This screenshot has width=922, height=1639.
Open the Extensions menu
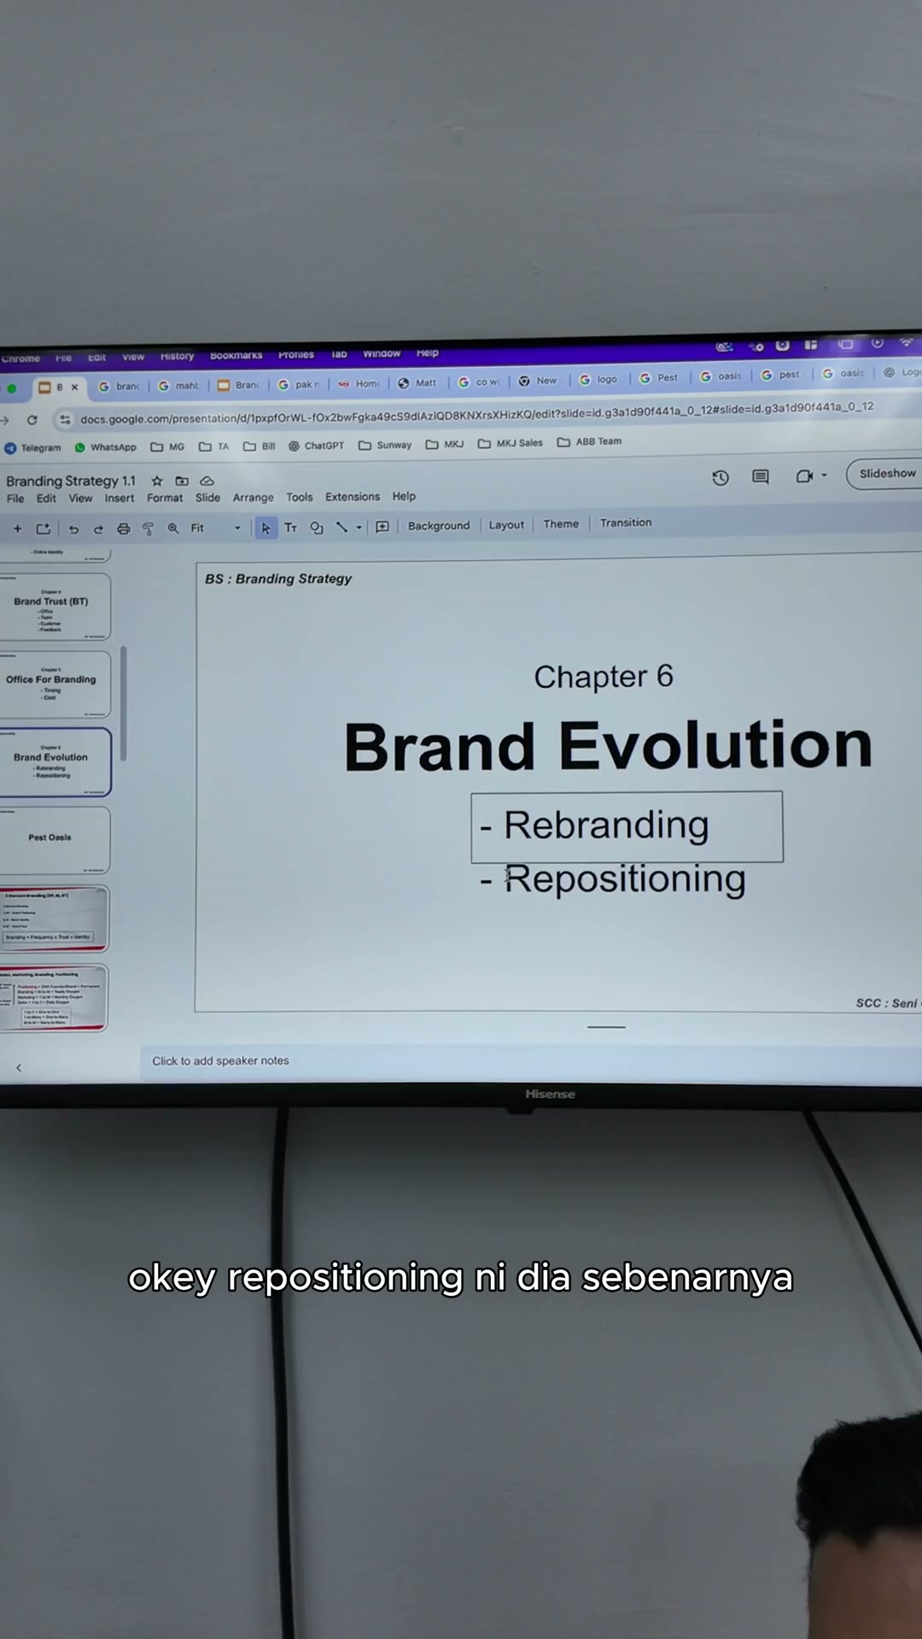(x=353, y=497)
